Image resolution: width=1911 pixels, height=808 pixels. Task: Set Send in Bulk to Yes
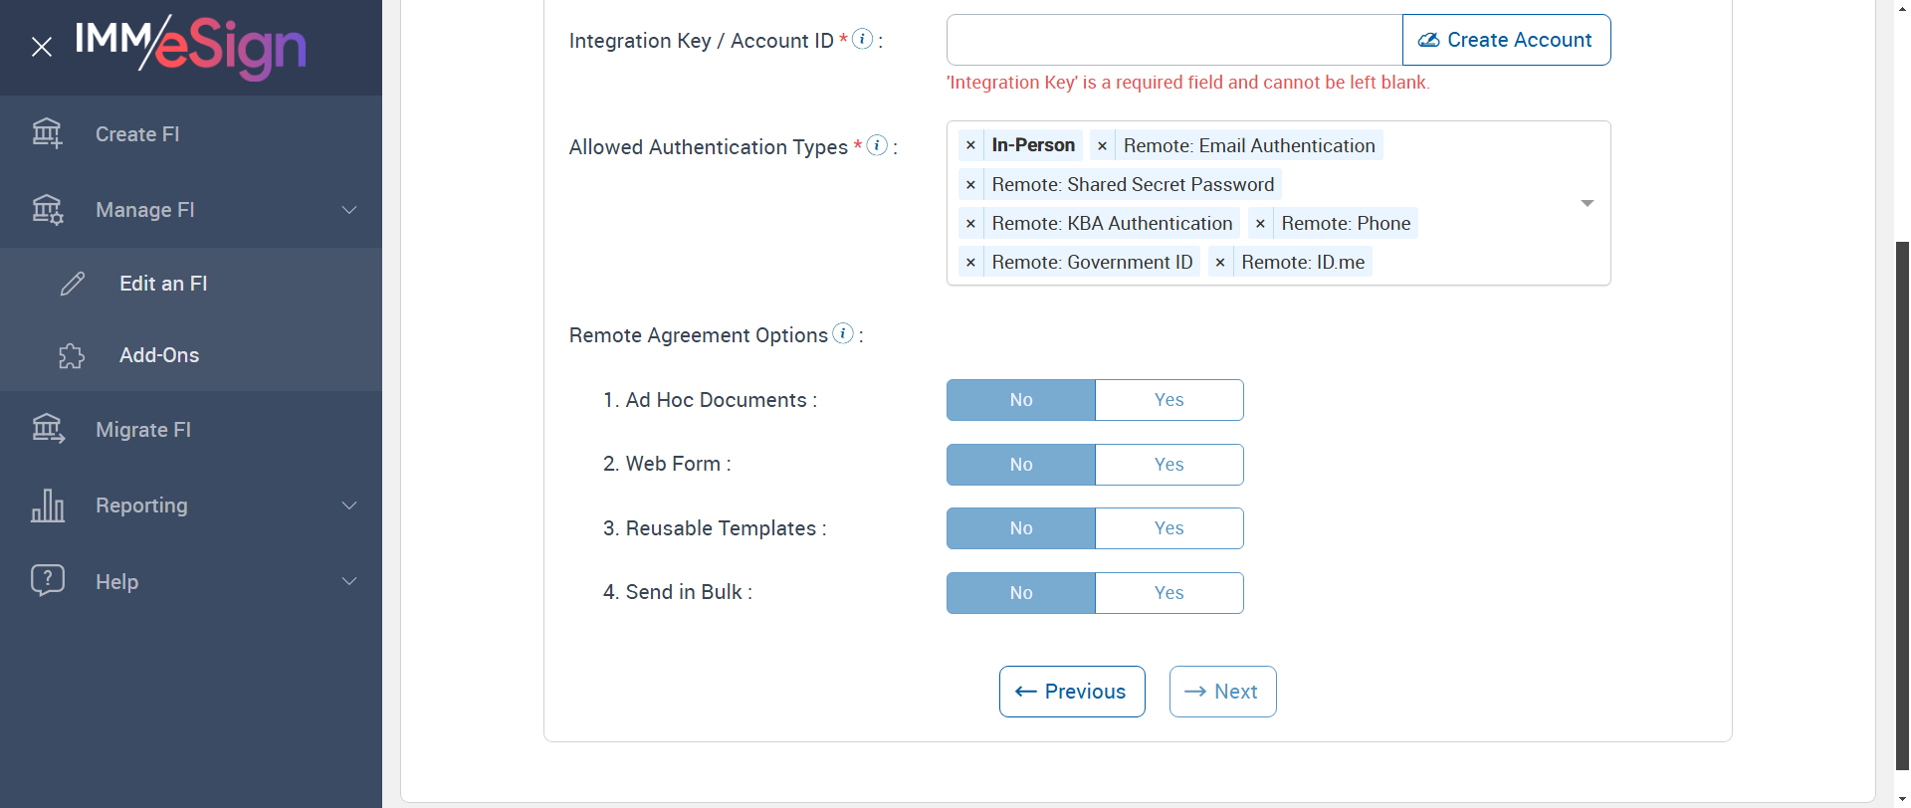tap(1168, 593)
